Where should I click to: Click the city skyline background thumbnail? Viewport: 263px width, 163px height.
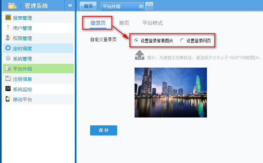click(x=171, y=92)
